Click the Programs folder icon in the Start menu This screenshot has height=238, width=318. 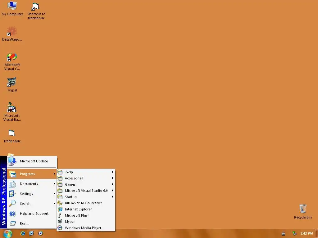(12, 174)
